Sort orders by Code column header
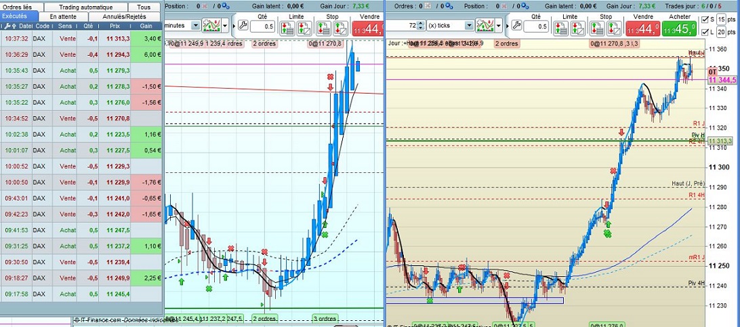740x327 pixels. click(x=43, y=26)
